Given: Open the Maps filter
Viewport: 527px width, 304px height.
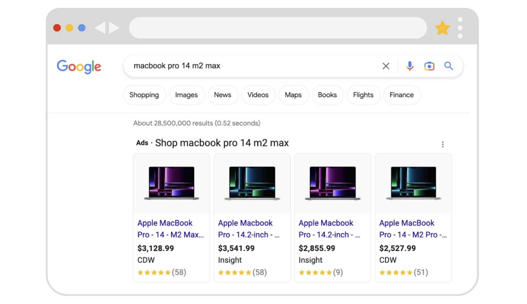Looking at the screenshot, I should click(x=293, y=95).
